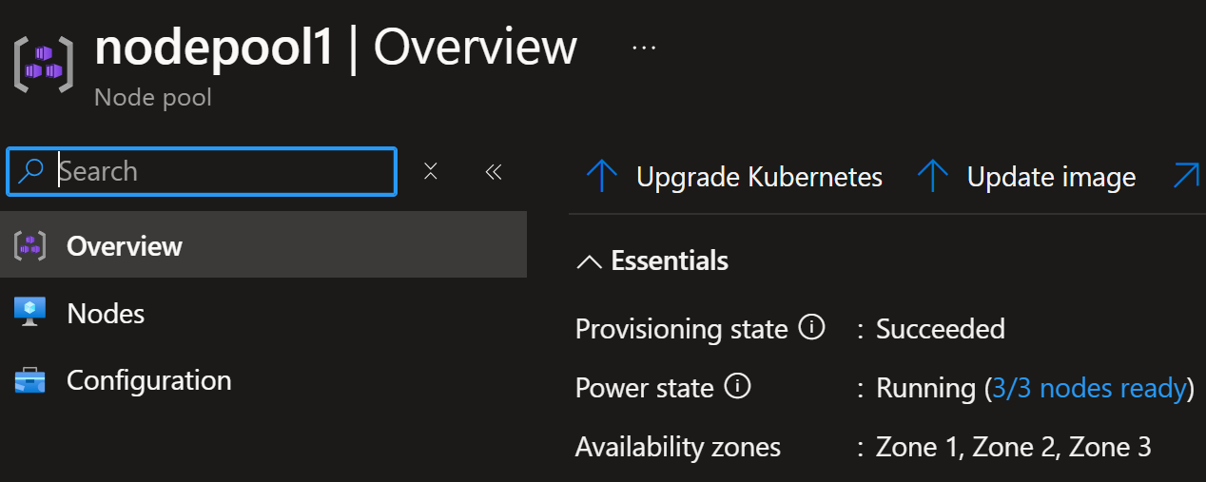The image size is (1206, 482).
Task: Select the Overview menu item
Action: pyautogui.click(x=263, y=245)
